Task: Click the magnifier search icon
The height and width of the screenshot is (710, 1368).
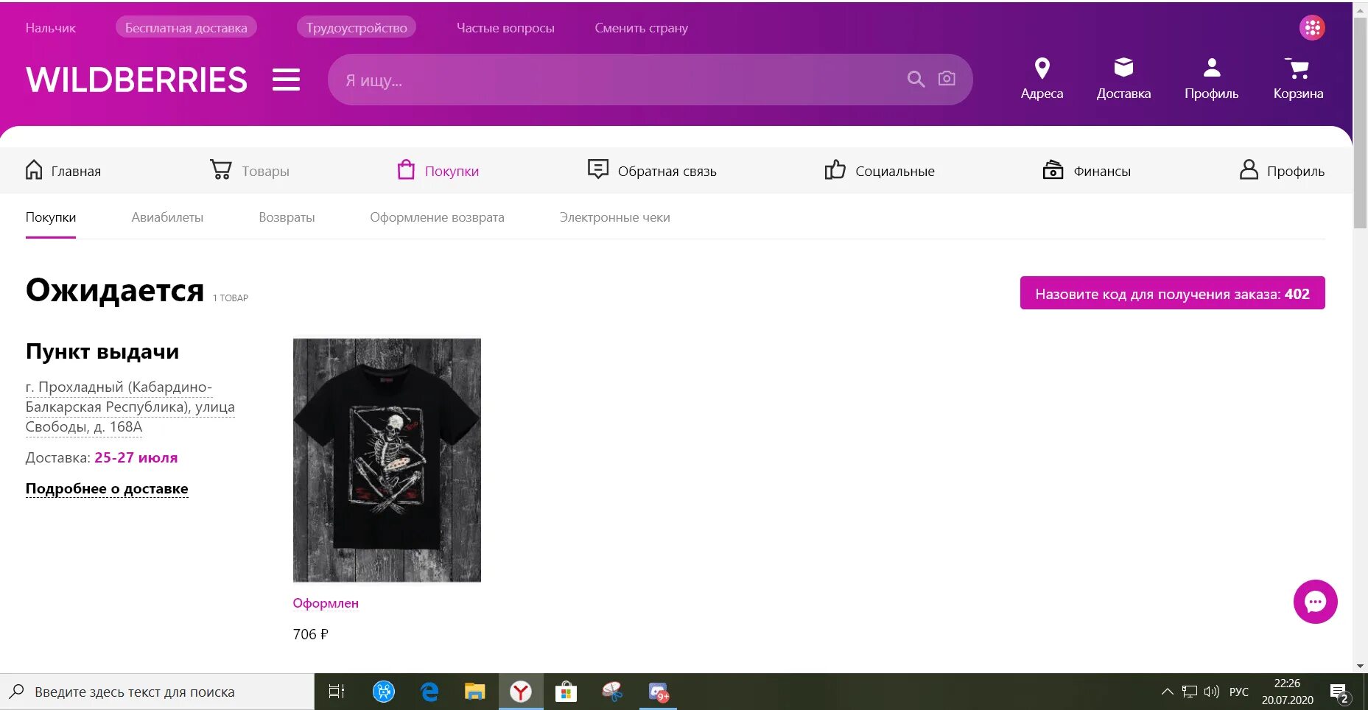Action: [x=916, y=79]
